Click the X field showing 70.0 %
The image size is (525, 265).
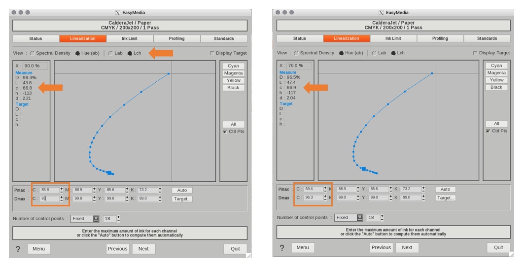coord(297,66)
